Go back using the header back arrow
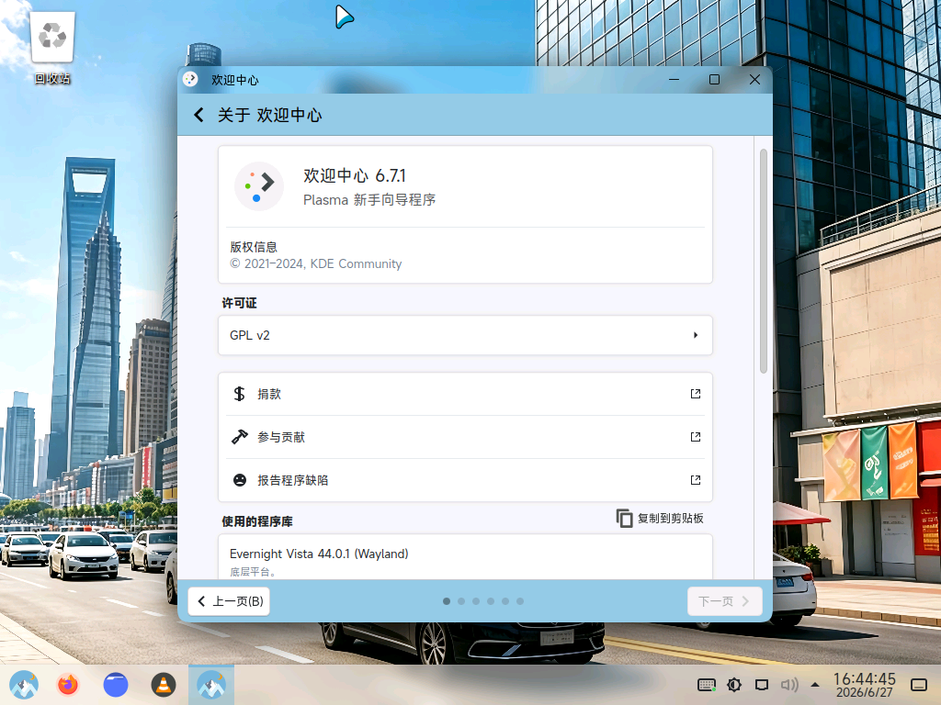Image resolution: width=941 pixels, height=705 pixels. tap(198, 115)
